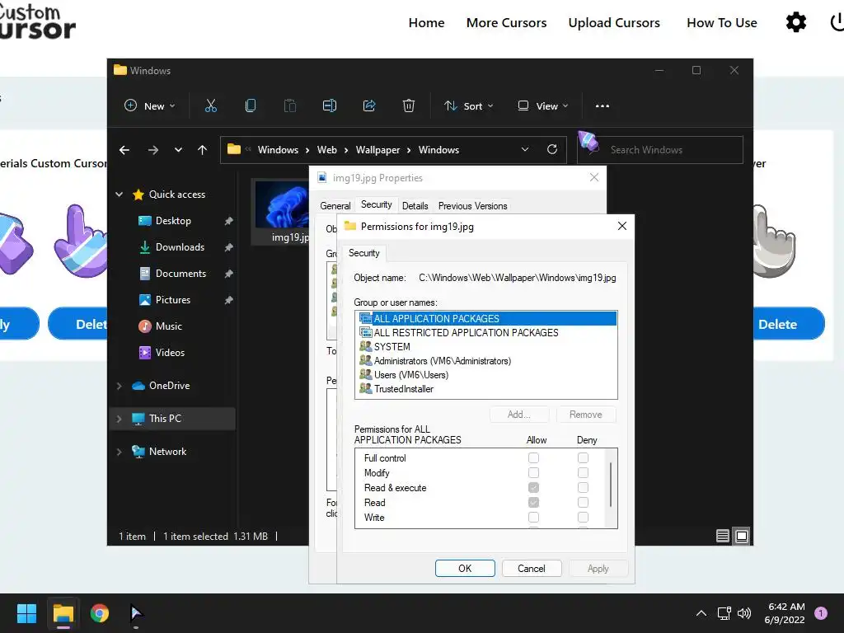The width and height of the screenshot is (844, 633).
Task: Check Allow for Write permission
Action: click(533, 518)
